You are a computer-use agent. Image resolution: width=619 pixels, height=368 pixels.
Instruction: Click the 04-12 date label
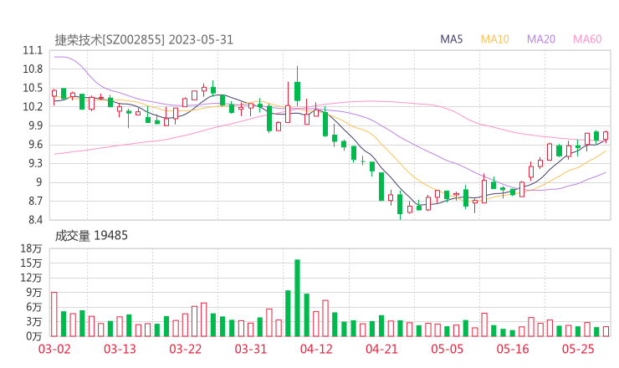point(316,349)
